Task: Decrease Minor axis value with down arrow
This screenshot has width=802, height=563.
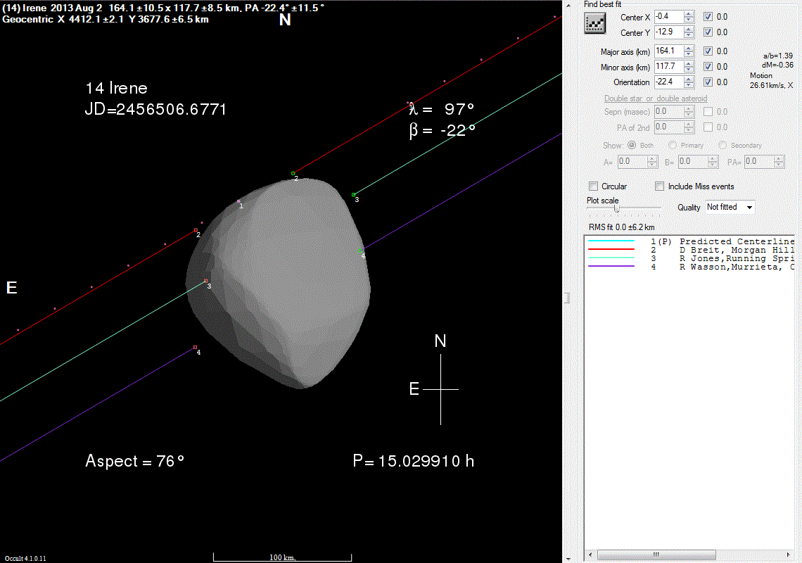Action: point(689,70)
